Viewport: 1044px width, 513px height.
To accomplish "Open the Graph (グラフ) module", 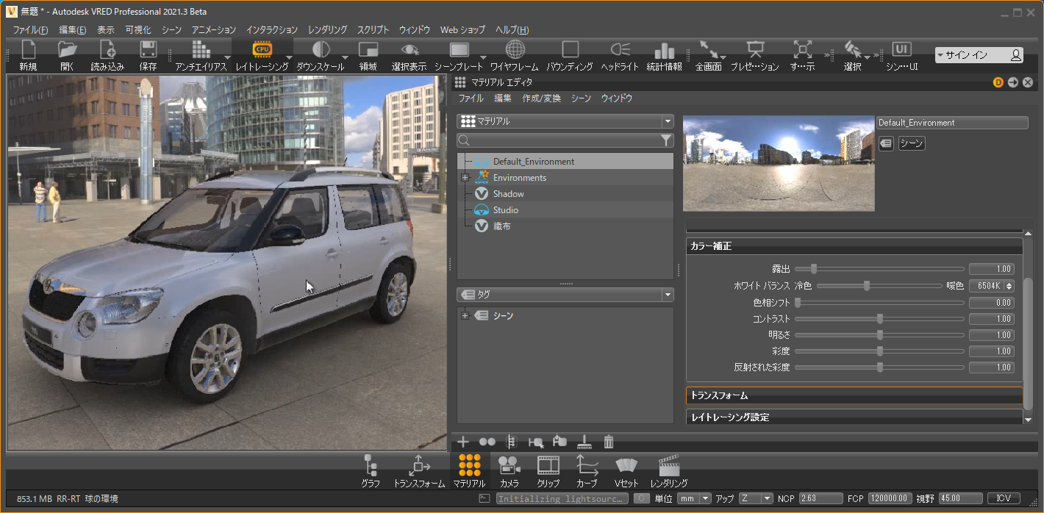I will coord(371,465).
